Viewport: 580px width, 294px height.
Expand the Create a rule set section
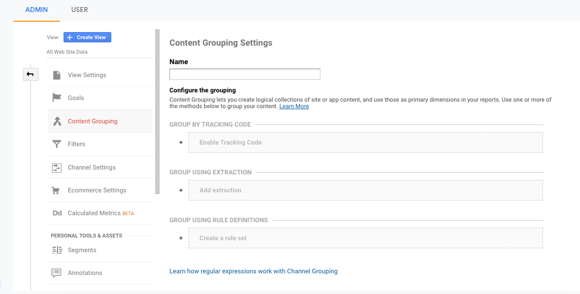[x=365, y=237]
